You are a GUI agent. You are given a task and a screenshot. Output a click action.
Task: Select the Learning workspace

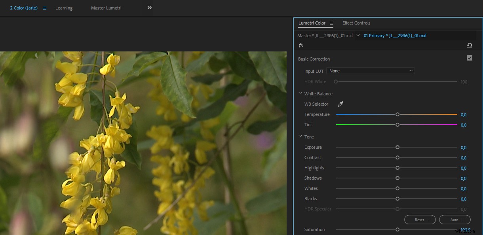click(64, 8)
